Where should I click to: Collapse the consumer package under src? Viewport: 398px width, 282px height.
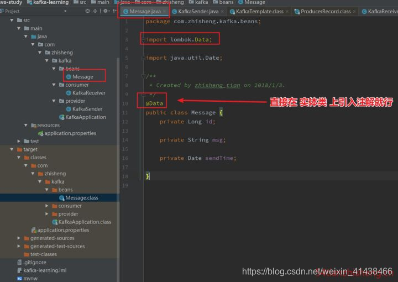click(x=54, y=85)
